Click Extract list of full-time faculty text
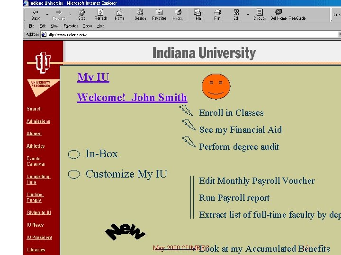The width and height of the screenshot is (341, 255). [270, 215]
